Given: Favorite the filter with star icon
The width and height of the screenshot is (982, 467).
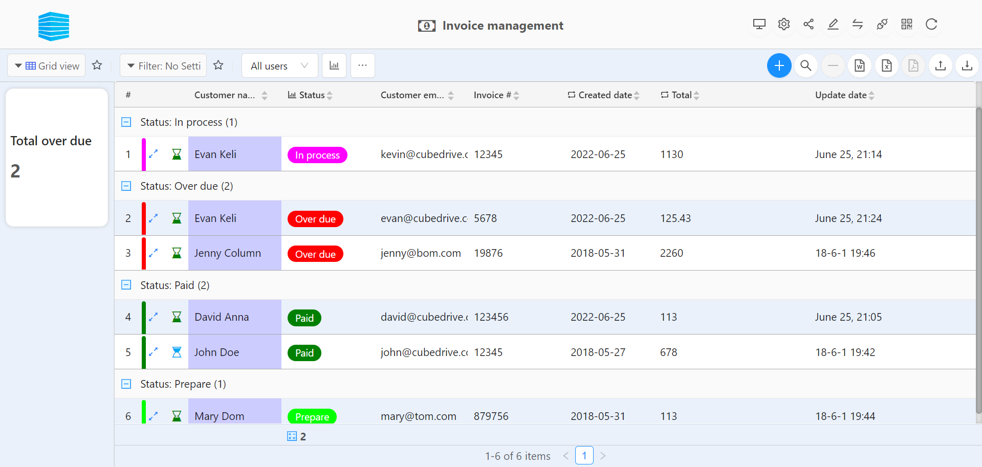Looking at the screenshot, I should click(x=218, y=65).
